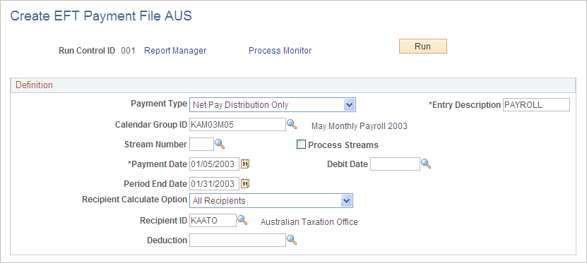Open the Process Monitor link
The image size is (587, 263).
[280, 51]
